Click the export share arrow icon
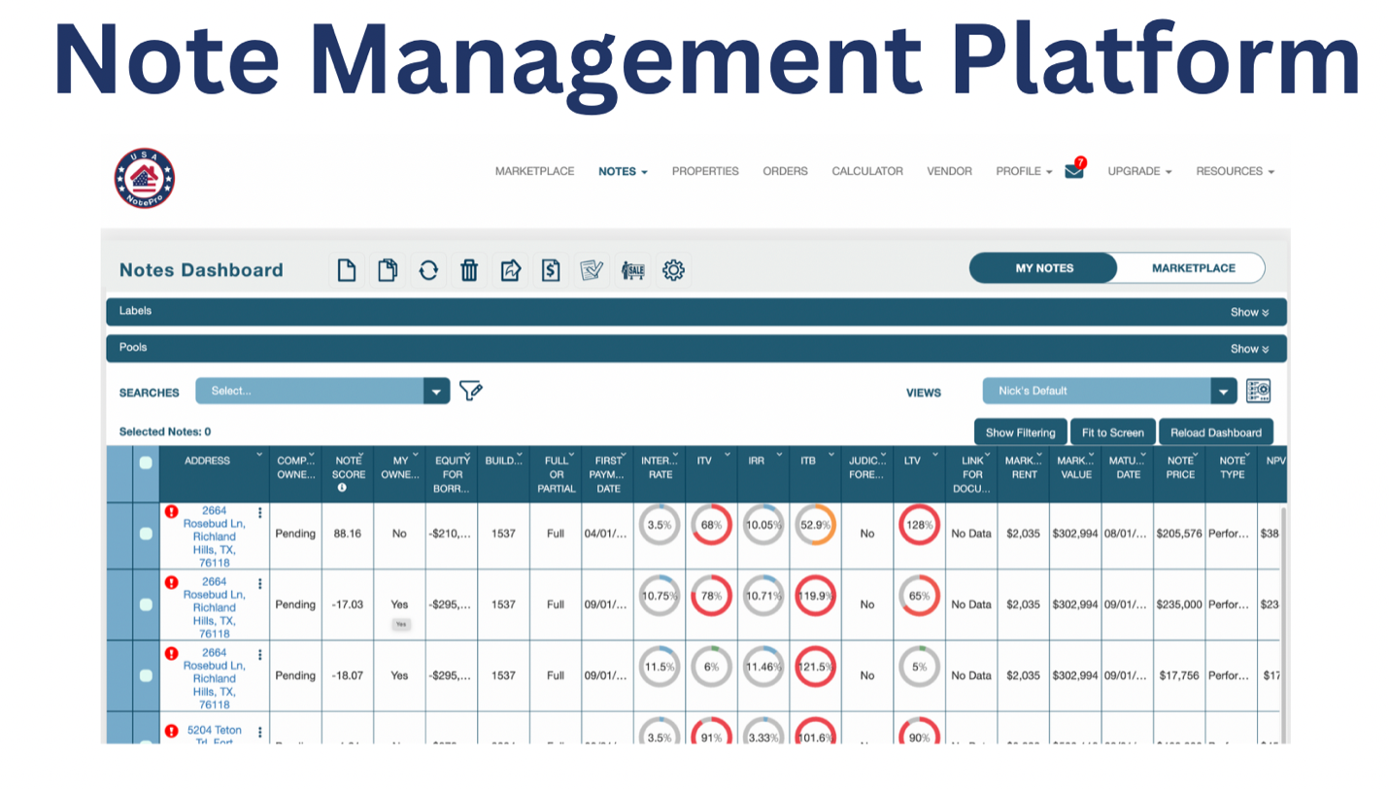The width and height of the screenshot is (1389, 792). tap(510, 270)
